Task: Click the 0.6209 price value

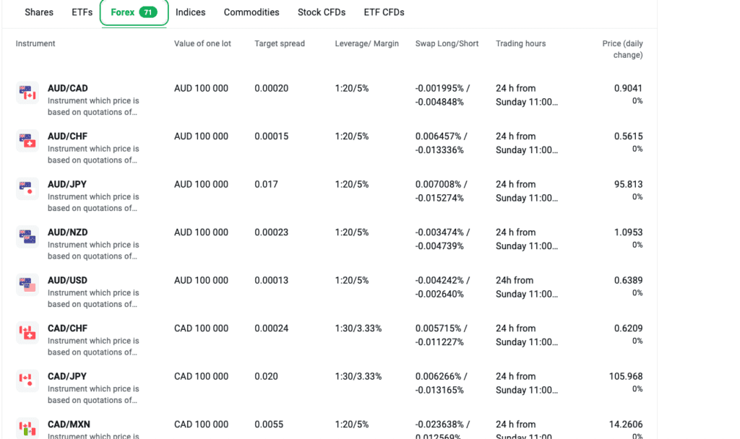Action: [x=628, y=329]
